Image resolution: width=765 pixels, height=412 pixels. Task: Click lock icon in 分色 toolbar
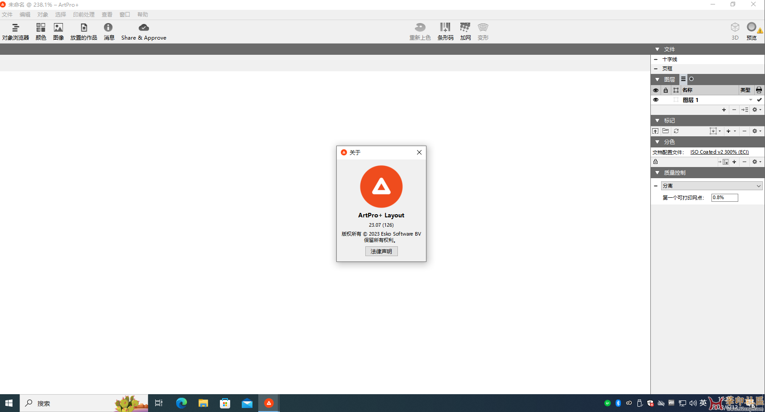click(x=656, y=162)
